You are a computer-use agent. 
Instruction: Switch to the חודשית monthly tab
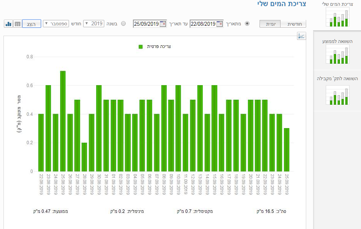(x=294, y=24)
